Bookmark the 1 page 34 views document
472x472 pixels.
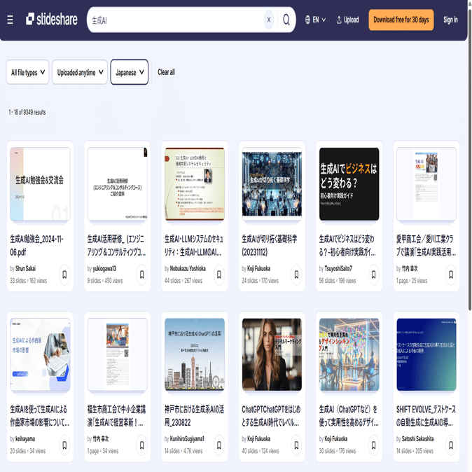point(141,445)
